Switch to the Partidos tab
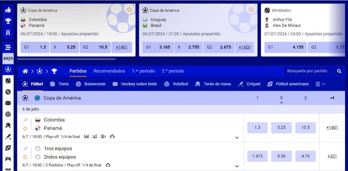This screenshot has height=171, width=348. pos(78,71)
